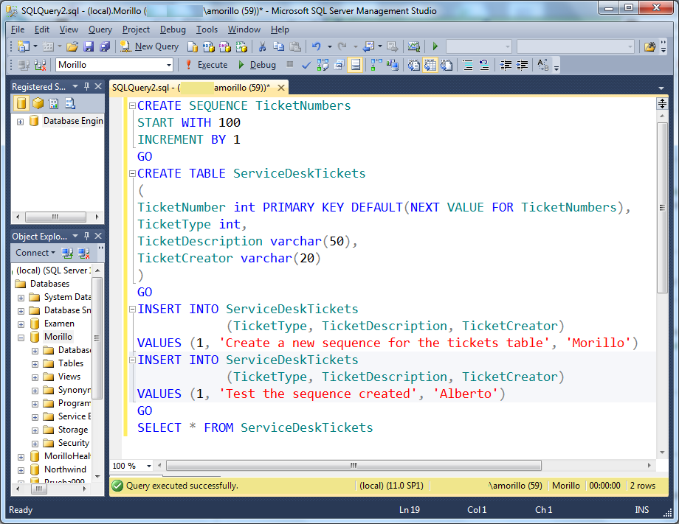This screenshot has width=679, height=524.
Task: Click the Decrease Indent icon
Action: pyautogui.click(x=506, y=66)
